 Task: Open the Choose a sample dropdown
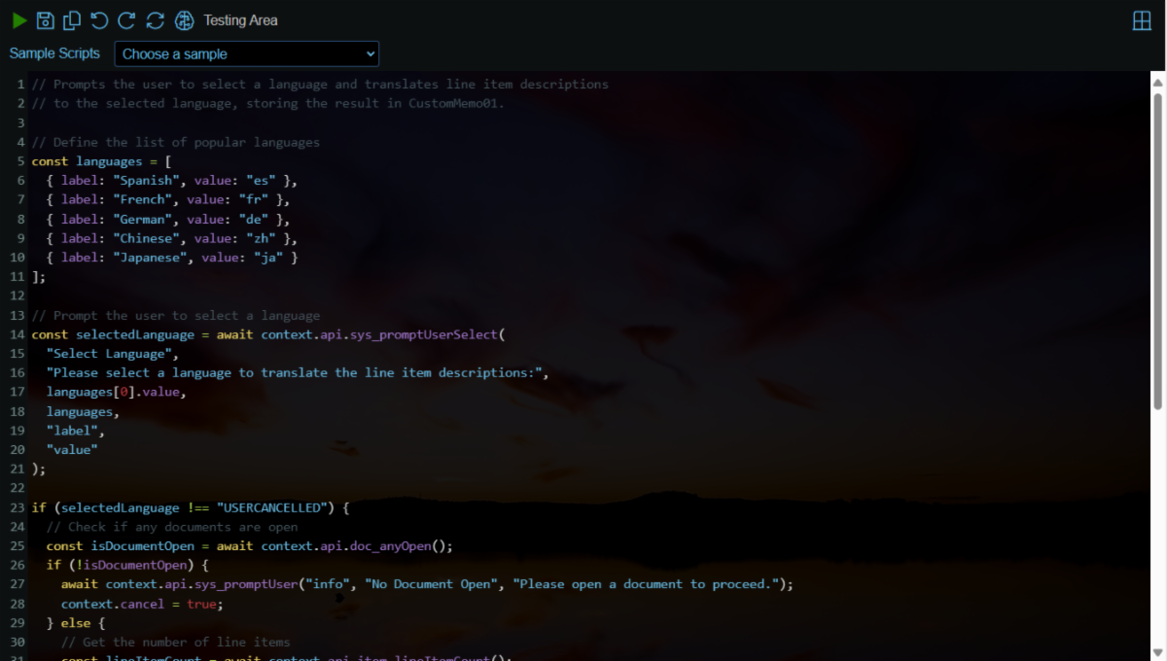(247, 53)
